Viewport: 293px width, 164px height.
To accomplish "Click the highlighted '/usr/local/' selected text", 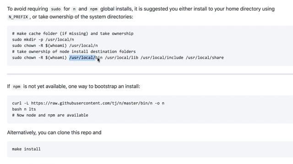I will [82, 58].
